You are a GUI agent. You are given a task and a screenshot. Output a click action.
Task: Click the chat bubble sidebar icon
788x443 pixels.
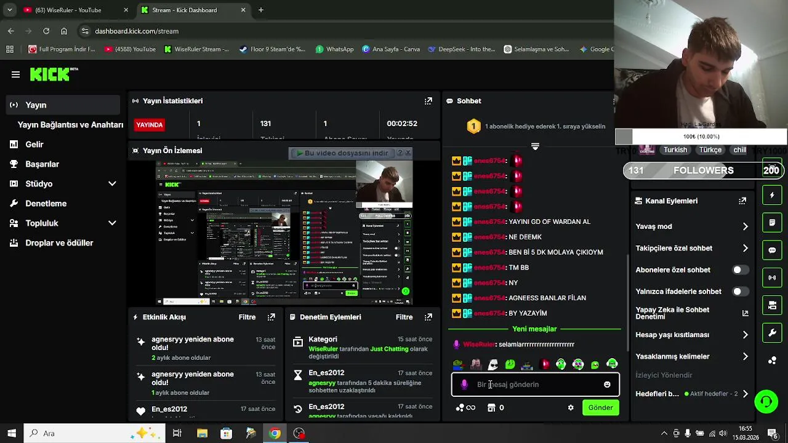click(772, 250)
